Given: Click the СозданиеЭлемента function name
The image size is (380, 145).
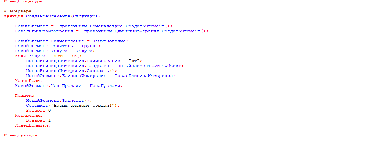Looking at the screenshot, I should tap(48, 16).
